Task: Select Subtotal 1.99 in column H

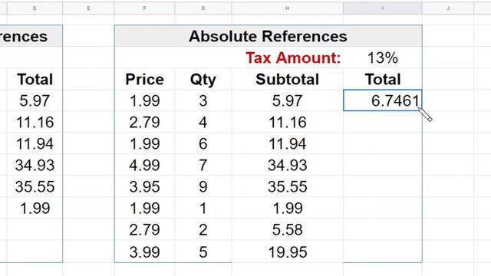Action: tap(288, 208)
